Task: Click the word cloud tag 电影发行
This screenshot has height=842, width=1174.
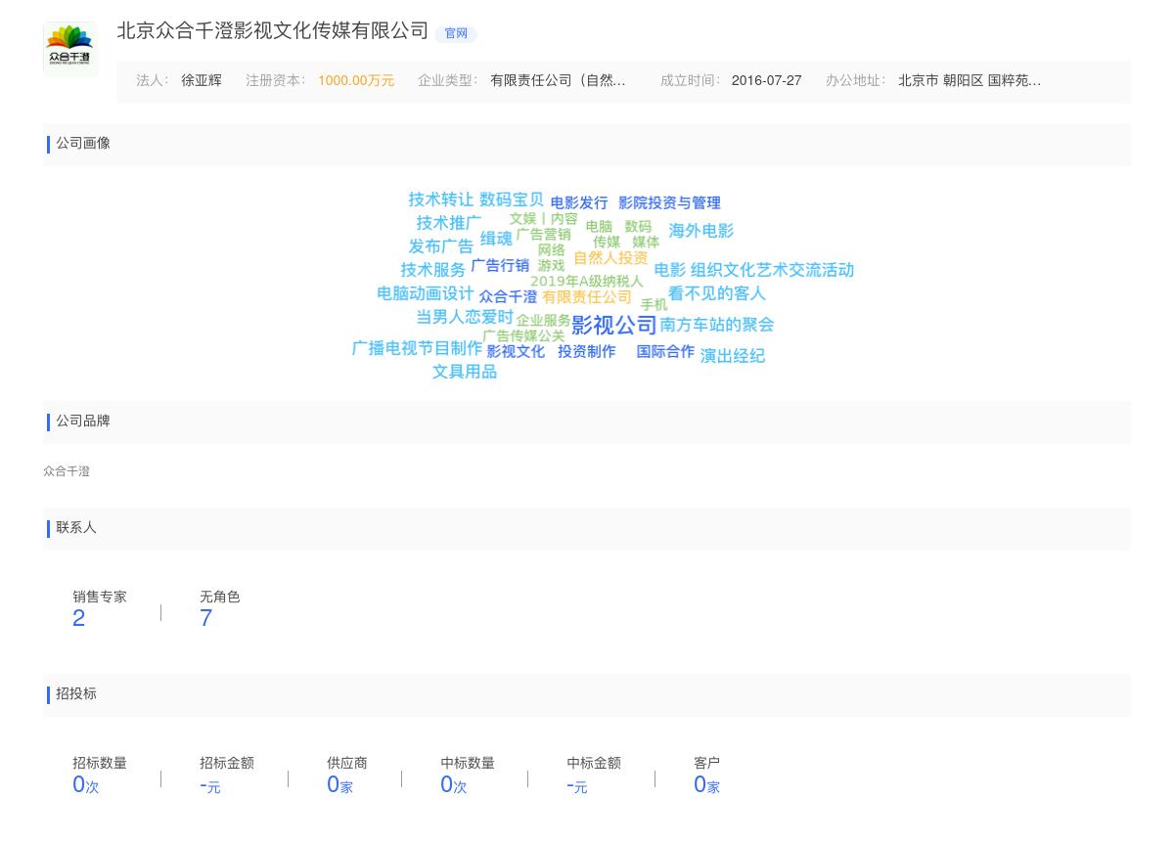Action: pyautogui.click(x=579, y=203)
